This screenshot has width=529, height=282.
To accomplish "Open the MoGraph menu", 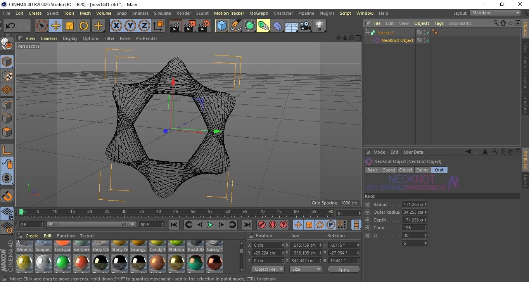I will 259,13.
